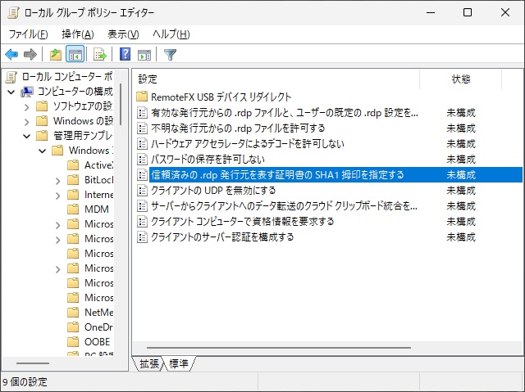Image resolution: width=525 pixels, height=392 pixels.
Task: Switch to the 拡張 tab
Action: [x=149, y=363]
